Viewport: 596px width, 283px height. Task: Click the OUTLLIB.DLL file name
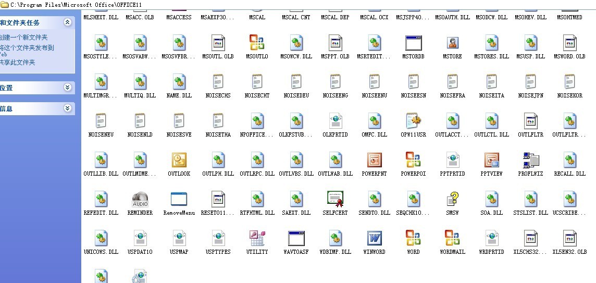[x=101, y=174]
